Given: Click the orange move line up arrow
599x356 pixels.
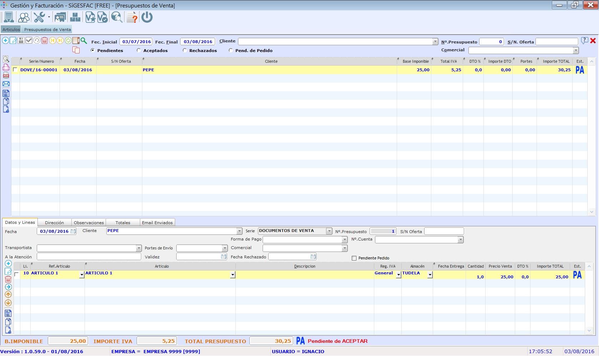Looking at the screenshot, I should click(x=8, y=294).
